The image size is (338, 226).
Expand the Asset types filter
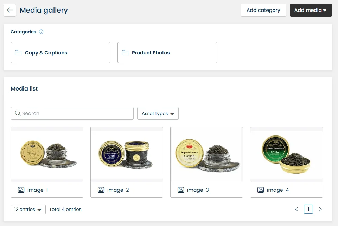pyautogui.click(x=158, y=113)
